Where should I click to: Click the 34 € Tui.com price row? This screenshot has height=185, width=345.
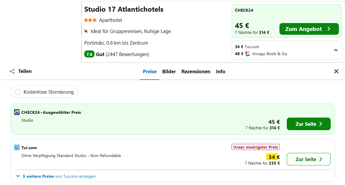pyautogui.click(x=247, y=47)
